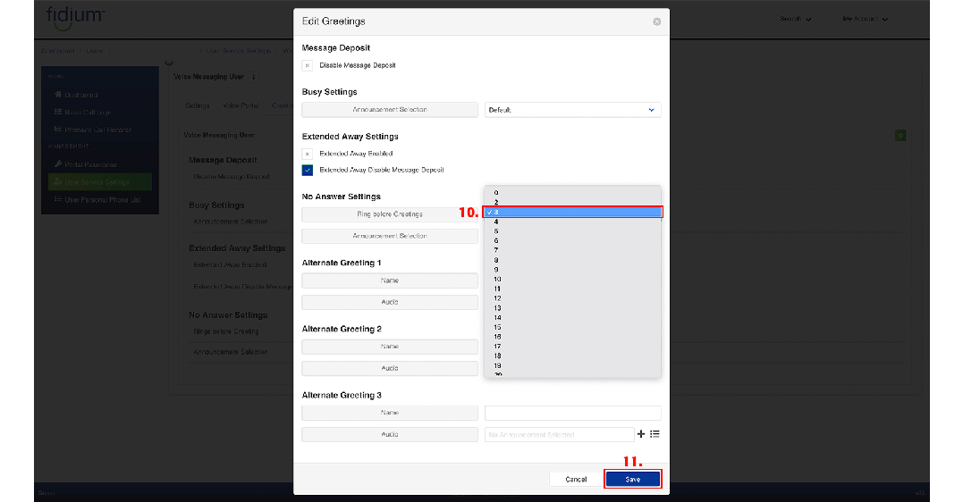Click plus icon for Alternate Greeting 3 audio
This screenshot has width=963, height=502.
click(640, 434)
